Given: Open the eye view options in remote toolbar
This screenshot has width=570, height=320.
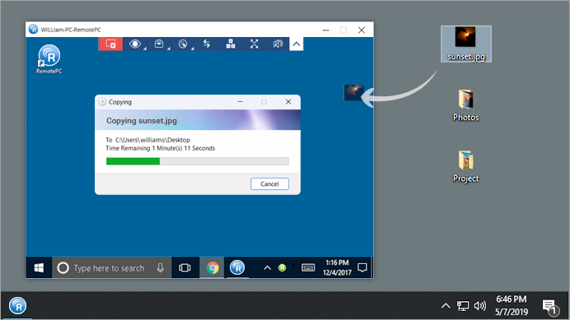Looking at the screenshot, I should (135, 44).
